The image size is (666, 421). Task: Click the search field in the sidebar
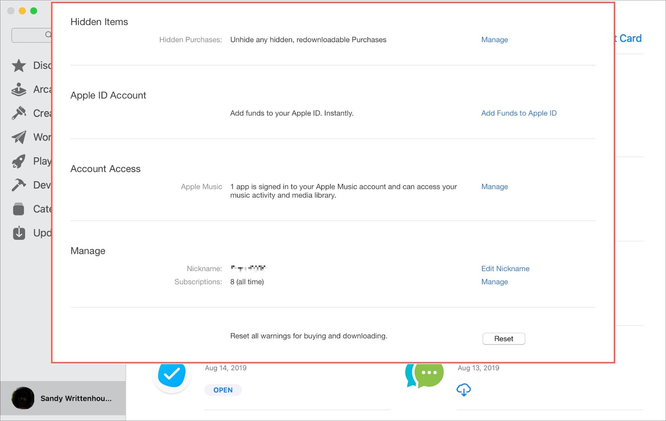tap(32, 35)
